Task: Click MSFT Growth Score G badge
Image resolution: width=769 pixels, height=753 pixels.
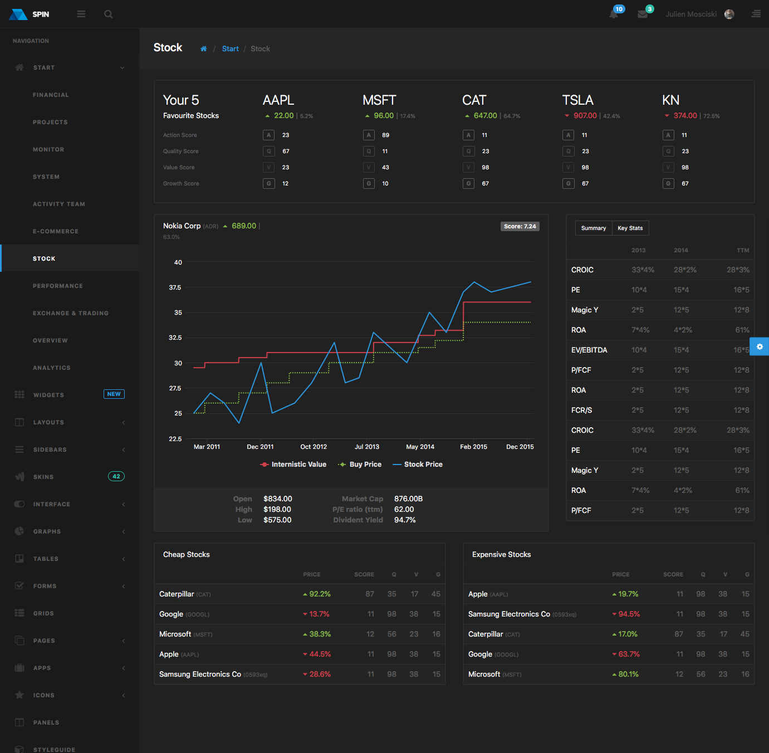Action: click(x=369, y=183)
